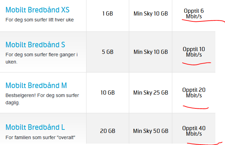The width and height of the screenshot is (225, 145).
Task: Click the Opptil 6 Mbit/s speed text
Action: [x=194, y=14]
